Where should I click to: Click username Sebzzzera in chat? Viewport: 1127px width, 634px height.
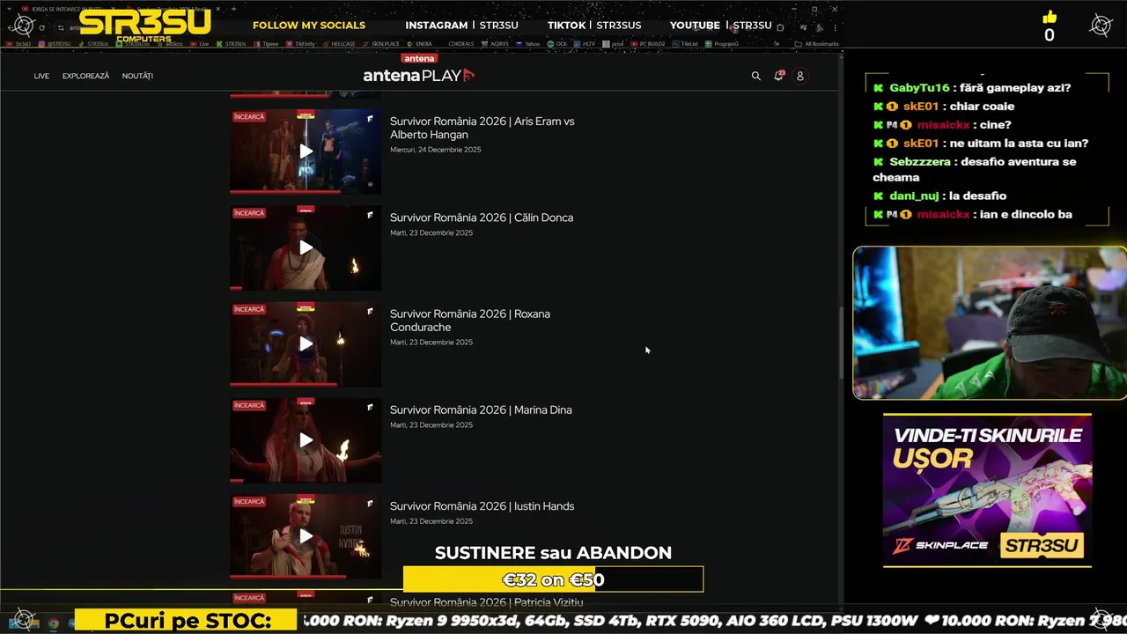tap(921, 162)
